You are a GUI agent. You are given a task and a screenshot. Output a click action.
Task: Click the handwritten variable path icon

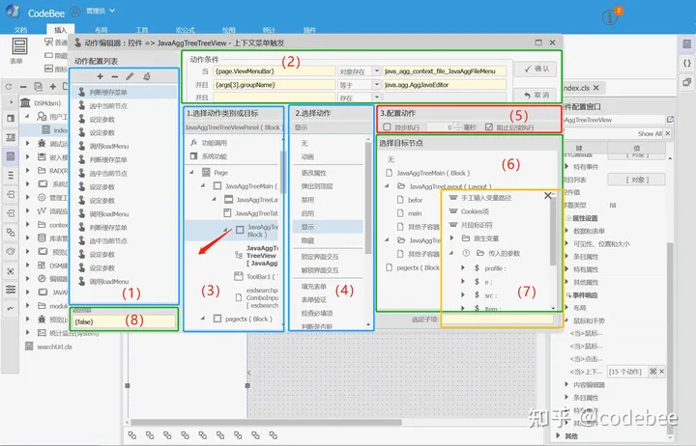[453, 198]
